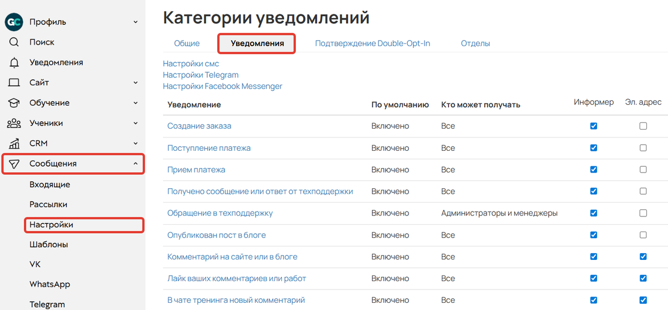Expand the Ученики menu chevron
The image size is (668, 310).
pos(135,123)
